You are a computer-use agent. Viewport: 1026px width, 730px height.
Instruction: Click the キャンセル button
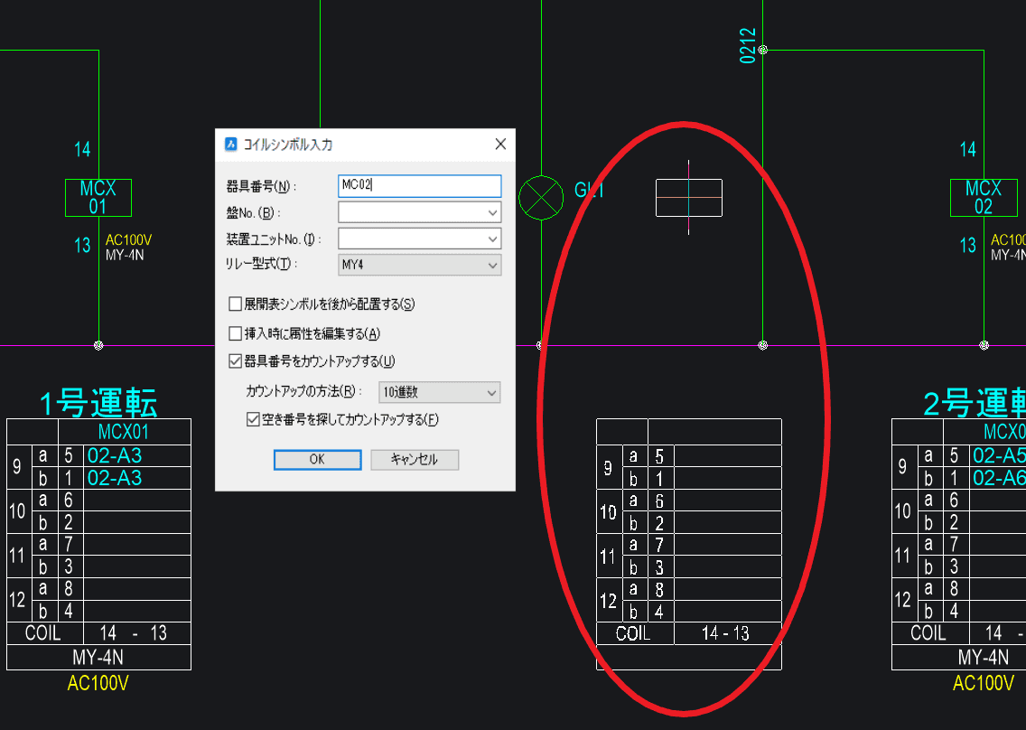[x=415, y=460]
